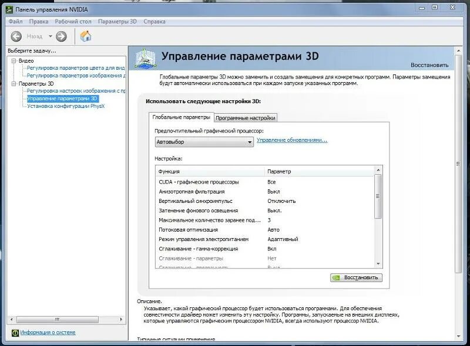Open the Файл menu

click(16, 22)
